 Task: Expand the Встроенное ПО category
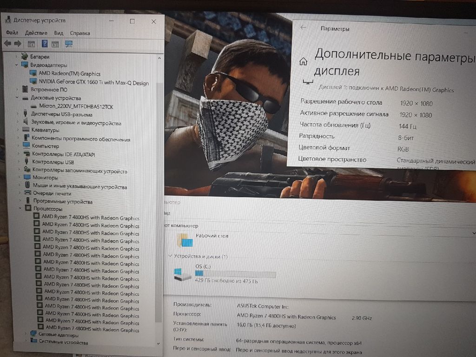coord(17,89)
